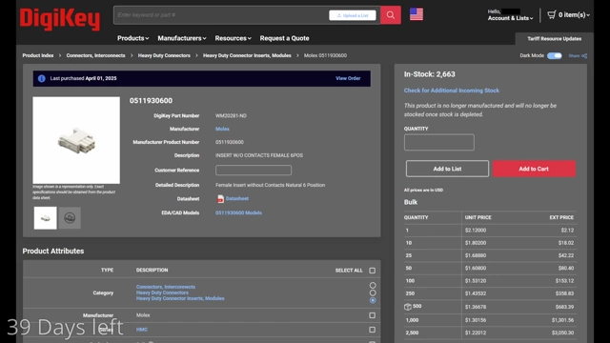Expand the Products menu
Screen dimensions: 610x343
[x=133, y=38]
